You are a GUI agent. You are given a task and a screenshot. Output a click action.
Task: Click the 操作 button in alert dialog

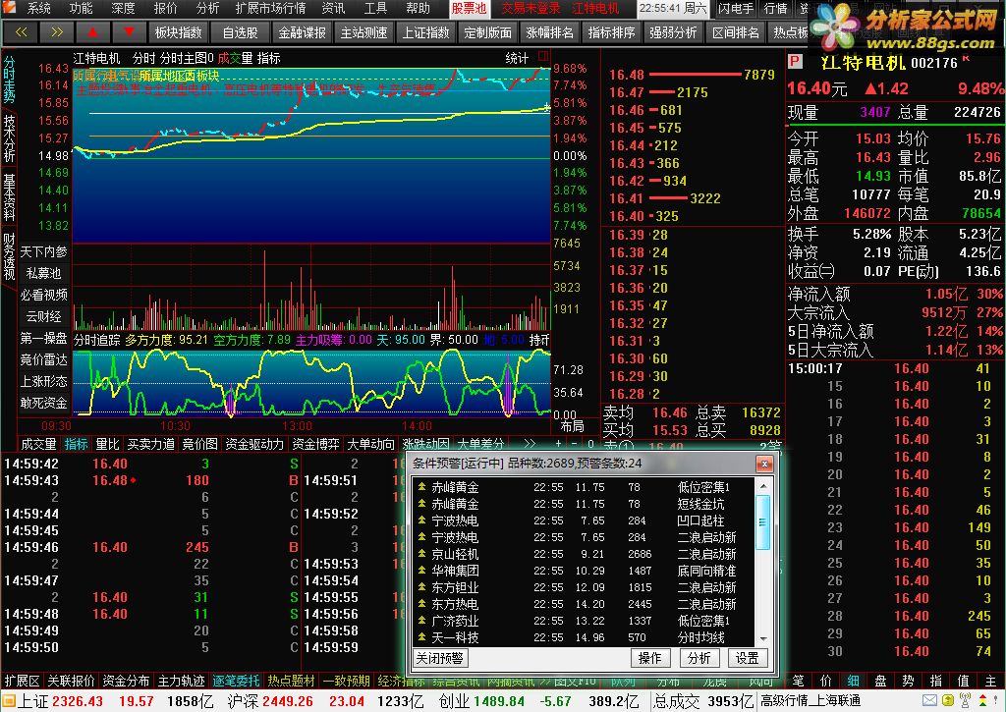[650, 657]
